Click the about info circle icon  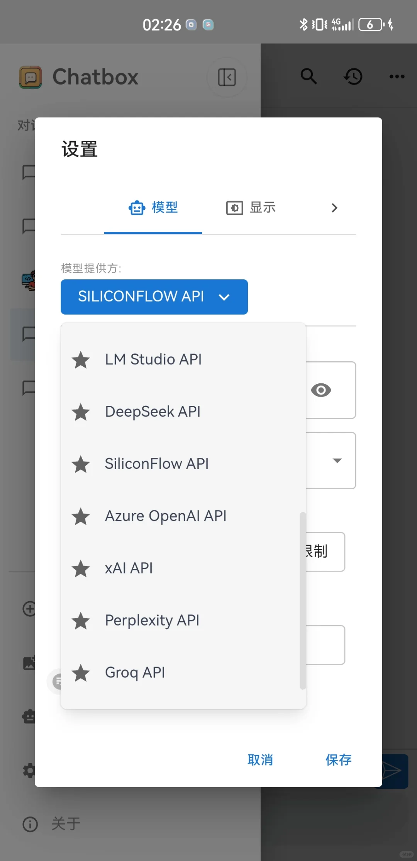[30, 824]
